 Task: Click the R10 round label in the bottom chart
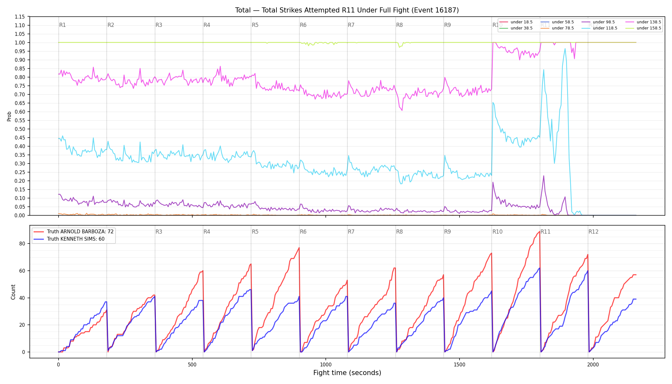pos(497,232)
